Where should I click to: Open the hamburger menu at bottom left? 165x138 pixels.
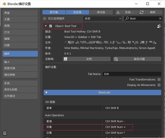click(5, 133)
